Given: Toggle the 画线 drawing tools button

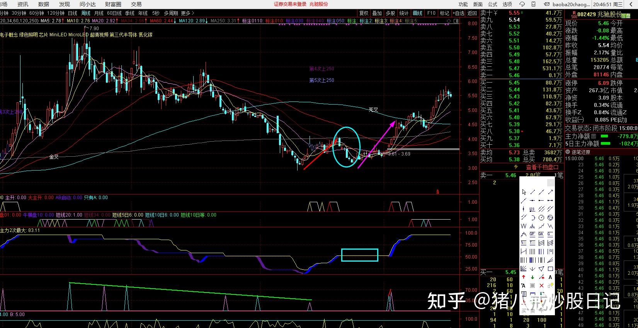Looking at the screenshot, I should point(417,13).
